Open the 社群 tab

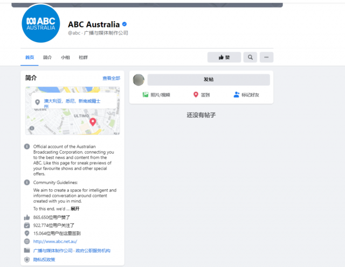[x=83, y=58]
